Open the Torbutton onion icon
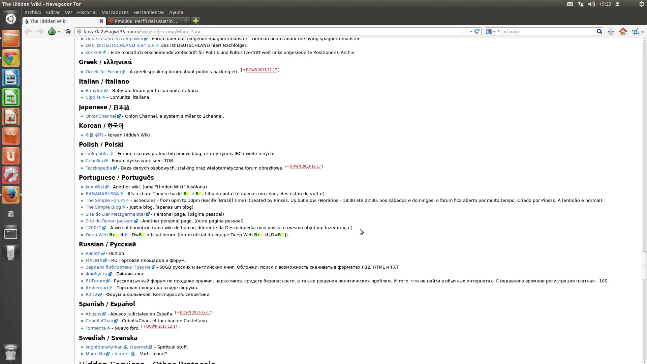 point(52,31)
